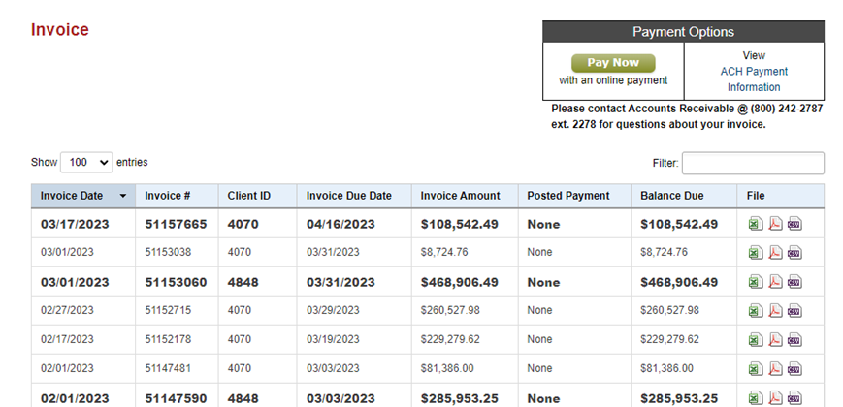Screen dimensions: 843x407
Task: Open PDF for invoice 51157665
Action: [774, 225]
